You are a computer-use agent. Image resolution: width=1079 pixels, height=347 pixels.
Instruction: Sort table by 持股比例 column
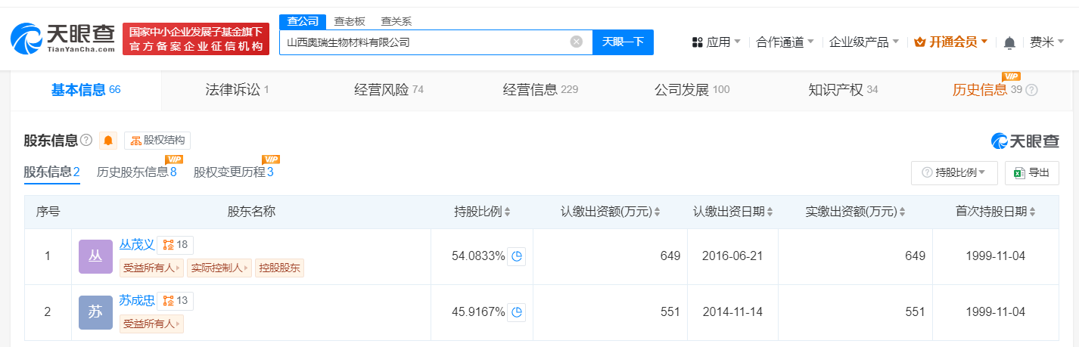click(507, 212)
